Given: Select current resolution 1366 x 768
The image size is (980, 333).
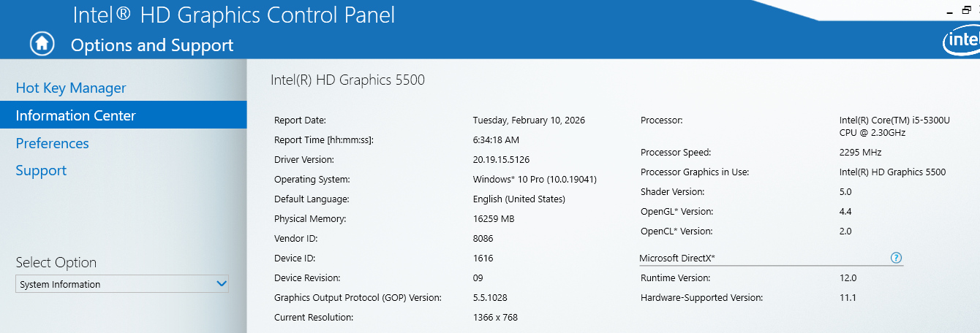Looking at the screenshot, I should [x=495, y=318].
